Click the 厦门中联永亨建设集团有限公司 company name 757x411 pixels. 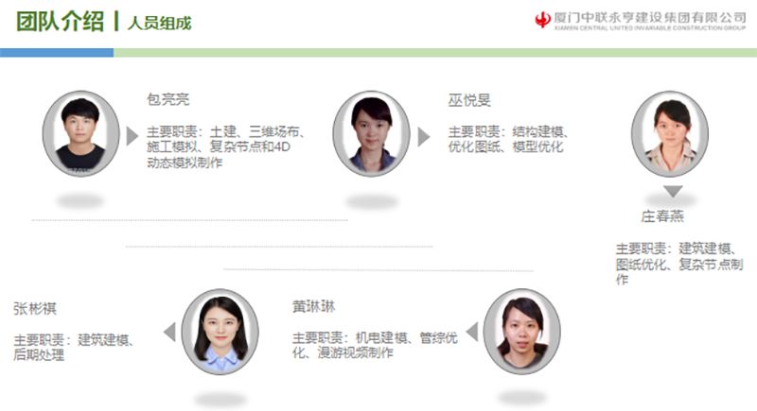point(650,17)
